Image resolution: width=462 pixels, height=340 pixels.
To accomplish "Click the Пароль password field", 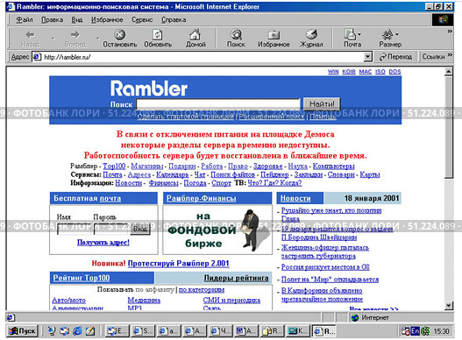I will pos(110,230).
